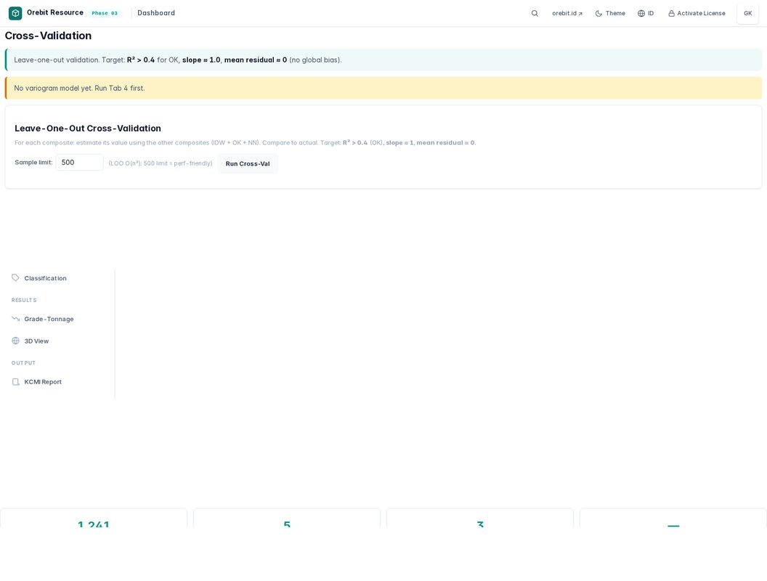767x581 pixels.
Task: Click the statistic card showing 3
Action: (x=480, y=518)
